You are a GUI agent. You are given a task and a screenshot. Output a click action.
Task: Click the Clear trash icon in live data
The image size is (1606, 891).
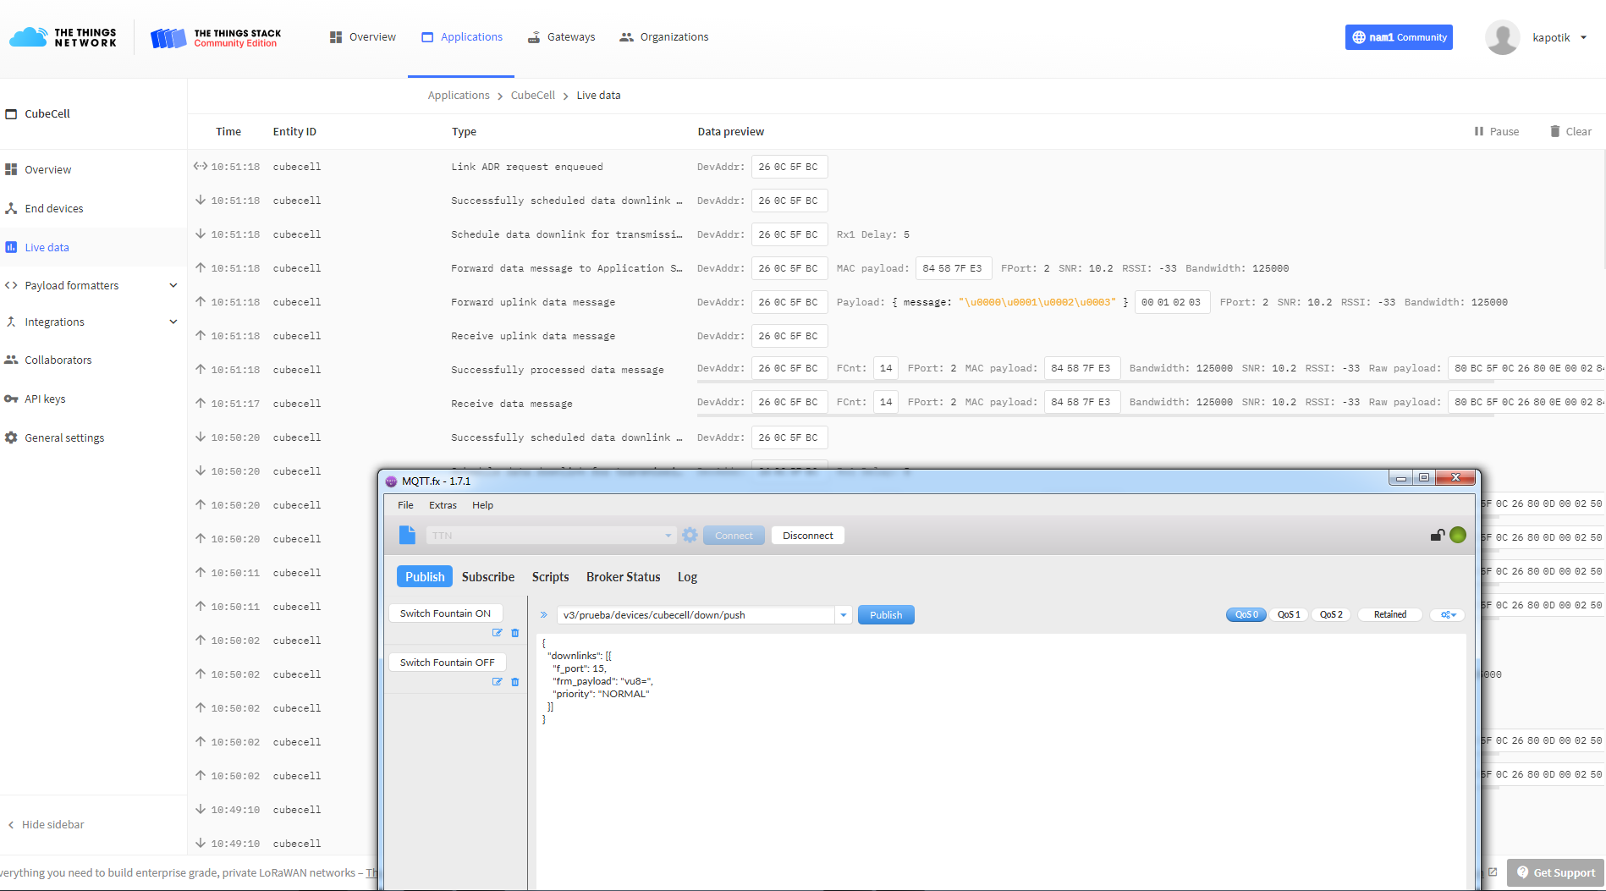click(1554, 131)
